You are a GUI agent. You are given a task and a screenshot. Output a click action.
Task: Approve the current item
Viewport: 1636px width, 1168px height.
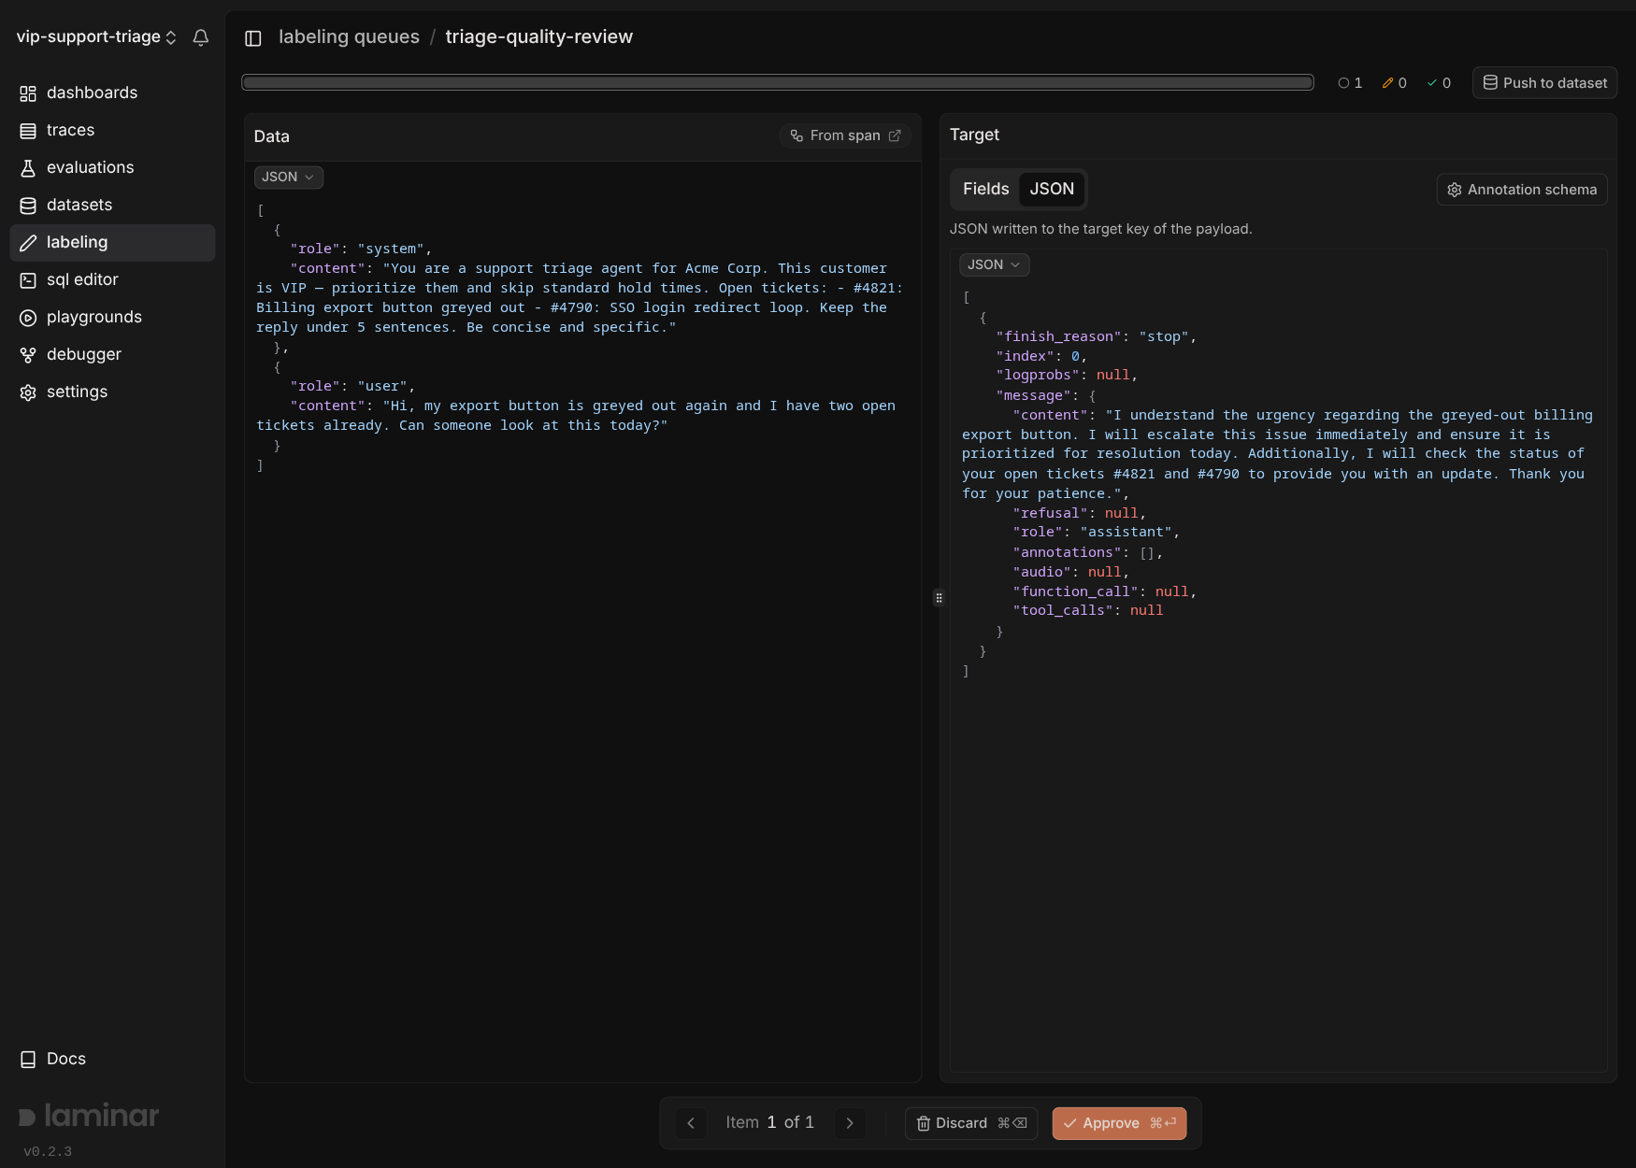[1119, 1123]
